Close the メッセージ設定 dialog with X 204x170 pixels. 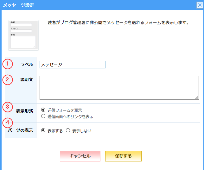click(x=200, y=5)
